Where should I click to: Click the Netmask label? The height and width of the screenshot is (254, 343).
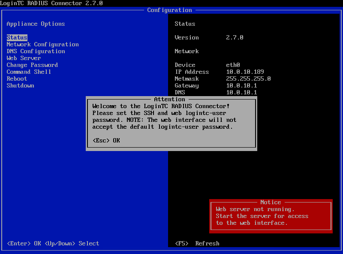click(x=187, y=79)
